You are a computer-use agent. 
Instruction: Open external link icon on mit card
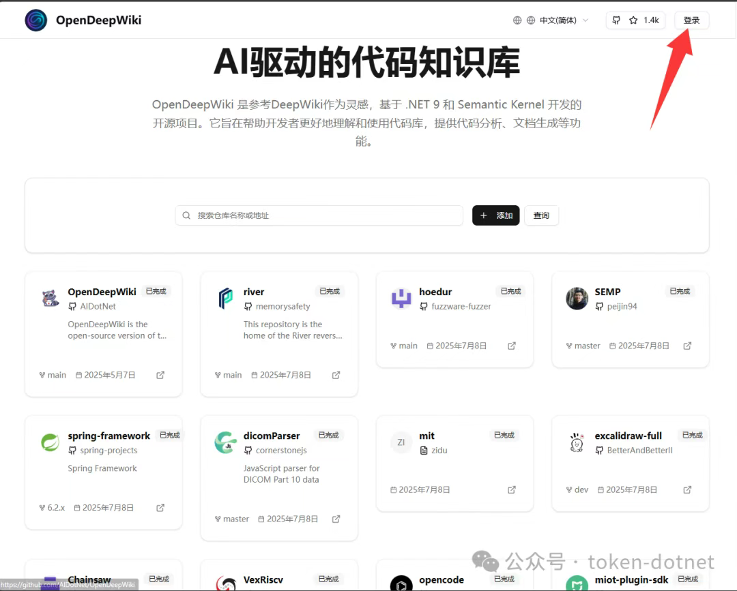pyautogui.click(x=512, y=490)
